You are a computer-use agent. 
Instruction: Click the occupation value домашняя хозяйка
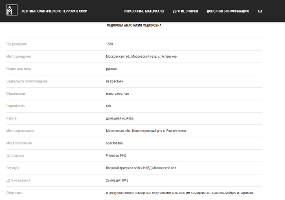[120, 118]
